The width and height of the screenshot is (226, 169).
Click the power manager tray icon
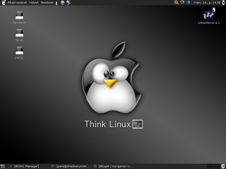pos(182,2)
